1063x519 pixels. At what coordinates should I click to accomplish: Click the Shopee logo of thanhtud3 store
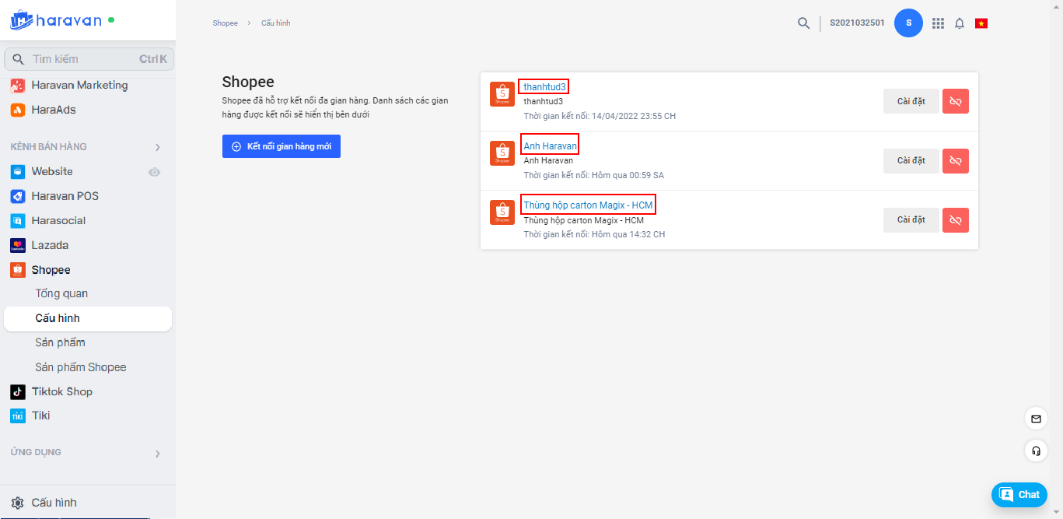coord(502,94)
